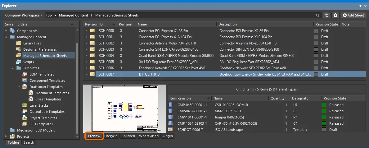369x148 pixels.
Task: Expand the Projects folder node
Action: (x=7, y=136)
